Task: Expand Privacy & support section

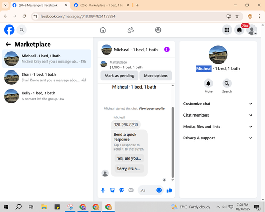Action: tap(218, 138)
